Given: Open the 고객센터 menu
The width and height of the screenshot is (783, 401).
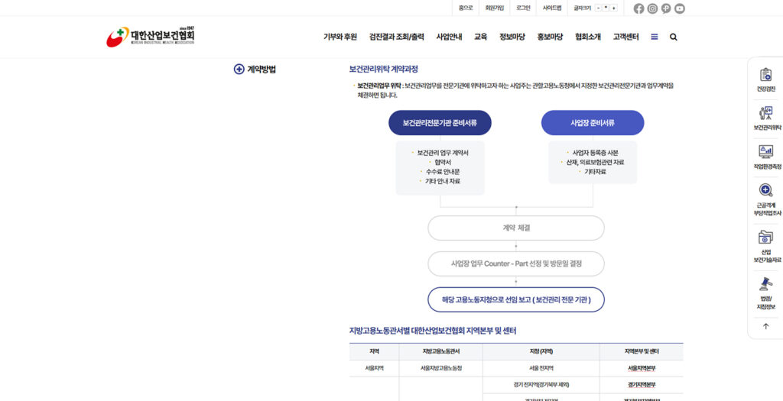Looking at the screenshot, I should (x=625, y=37).
